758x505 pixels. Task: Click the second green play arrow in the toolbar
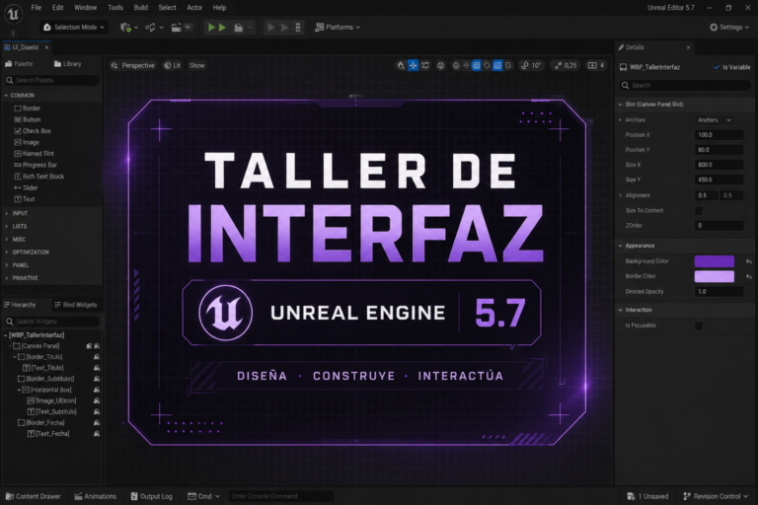222,28
